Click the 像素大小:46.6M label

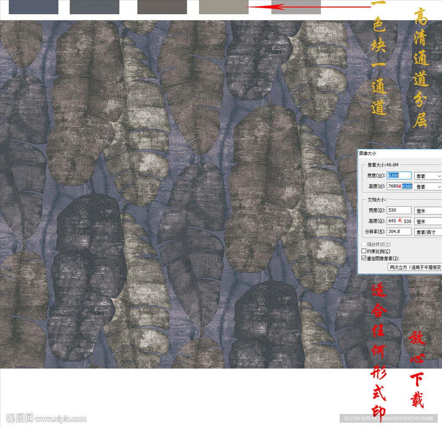coord(383,164)
